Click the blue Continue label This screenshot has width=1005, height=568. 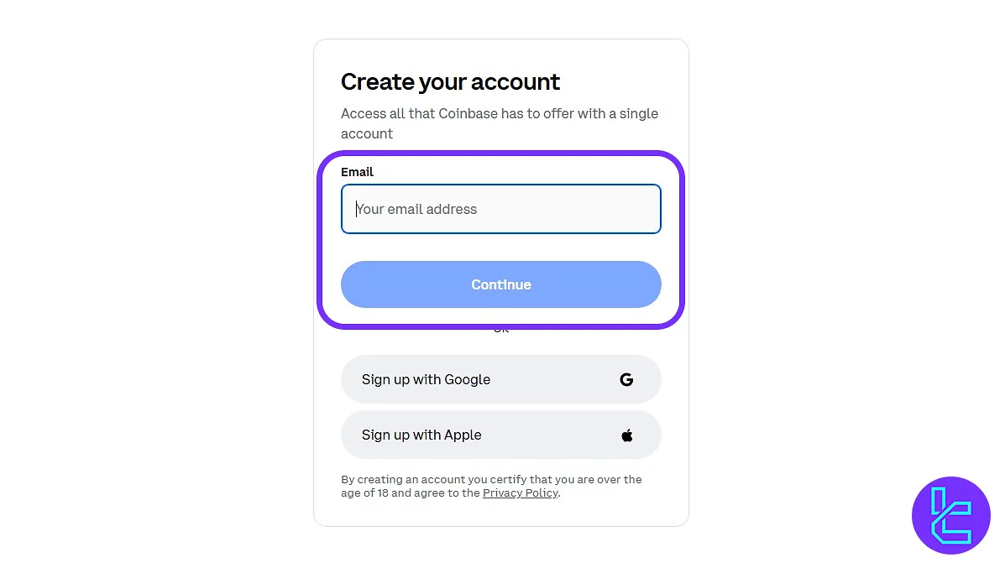[500, 284]
